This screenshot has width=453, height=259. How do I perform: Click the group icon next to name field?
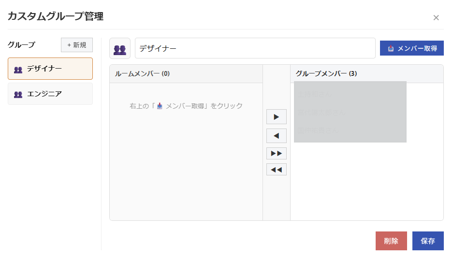point(119,48)
